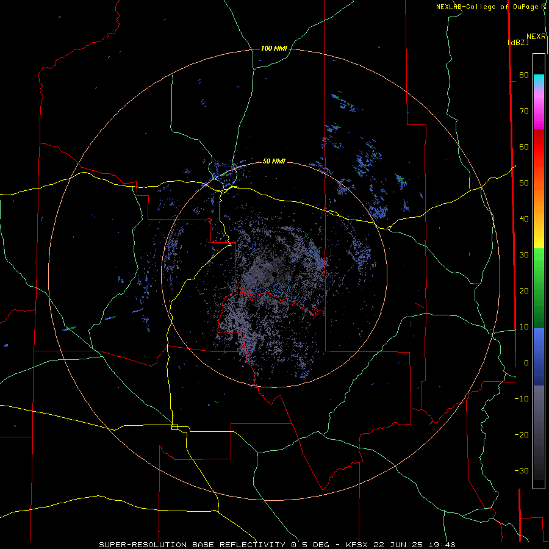549x549 pixels.
Task: Click the dark radar center within the 50 NMI ring
Action: 274,275
